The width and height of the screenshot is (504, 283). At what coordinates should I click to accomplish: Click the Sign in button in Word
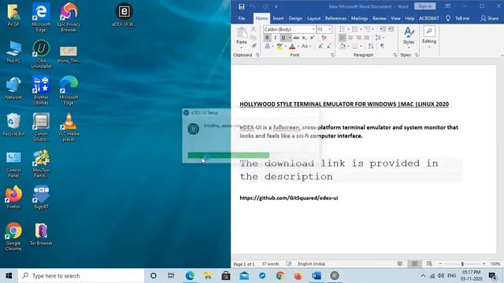click(425, 6)
